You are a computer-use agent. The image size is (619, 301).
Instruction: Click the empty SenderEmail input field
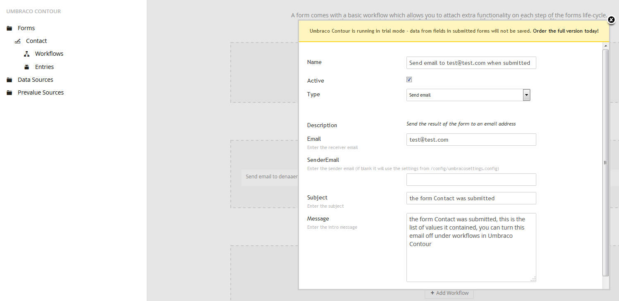coord(471,180)
